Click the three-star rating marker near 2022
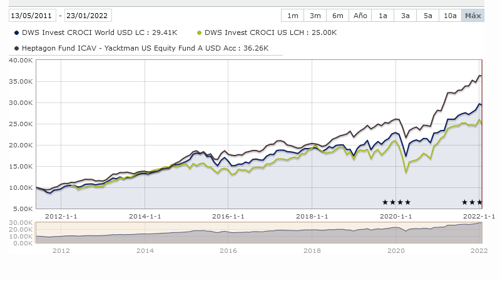 point(472,202)
